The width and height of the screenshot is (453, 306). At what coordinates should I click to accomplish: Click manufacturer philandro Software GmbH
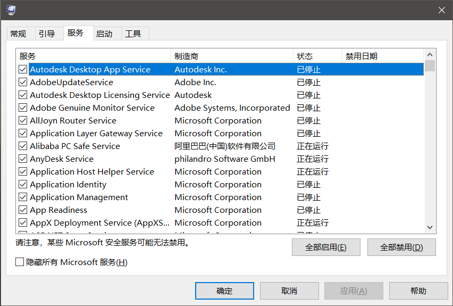(225, 159)
